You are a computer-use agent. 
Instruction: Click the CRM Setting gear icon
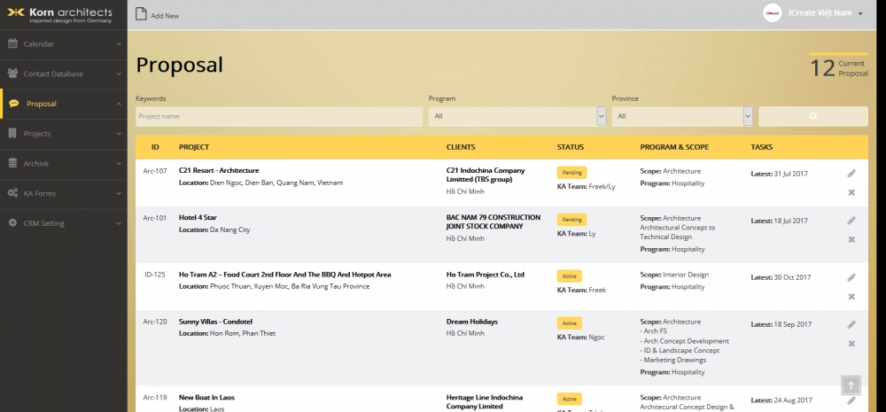(x=12, y=223)
